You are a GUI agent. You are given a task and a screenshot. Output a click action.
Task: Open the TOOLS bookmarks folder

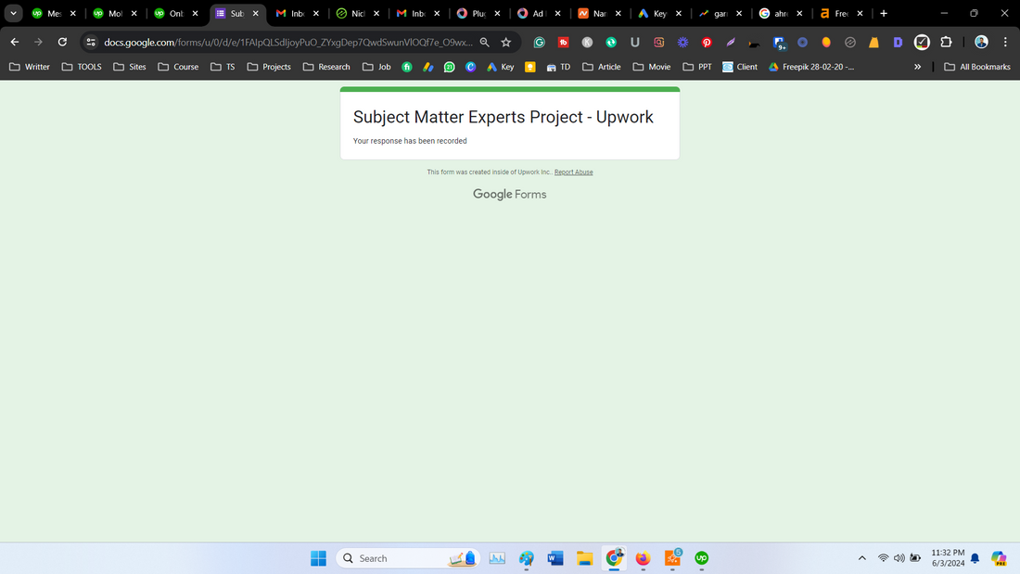pyautogui.click(x=82, y=67)
